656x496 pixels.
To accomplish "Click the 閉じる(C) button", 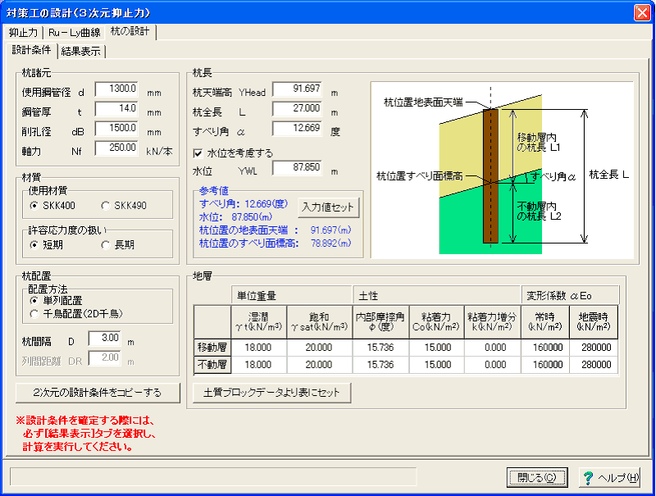I will click(537, 478).
